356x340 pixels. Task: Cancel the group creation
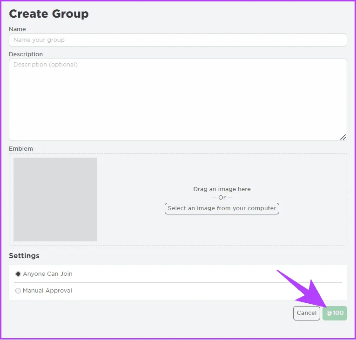click(307, 313)
